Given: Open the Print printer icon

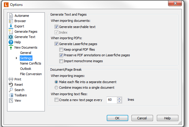Looking at the screenshot, I should coord(11,79).
